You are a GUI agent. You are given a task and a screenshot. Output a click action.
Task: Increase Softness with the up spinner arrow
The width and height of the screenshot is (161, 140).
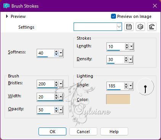point(56,51)
